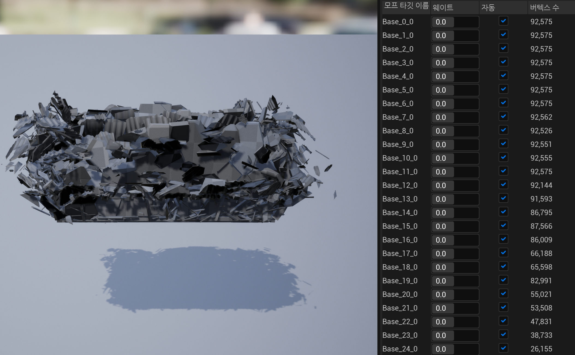This screenshot has width=575, height=355.
Task: Click the Base_3_0 weight slider field
Action: [455, 63]
